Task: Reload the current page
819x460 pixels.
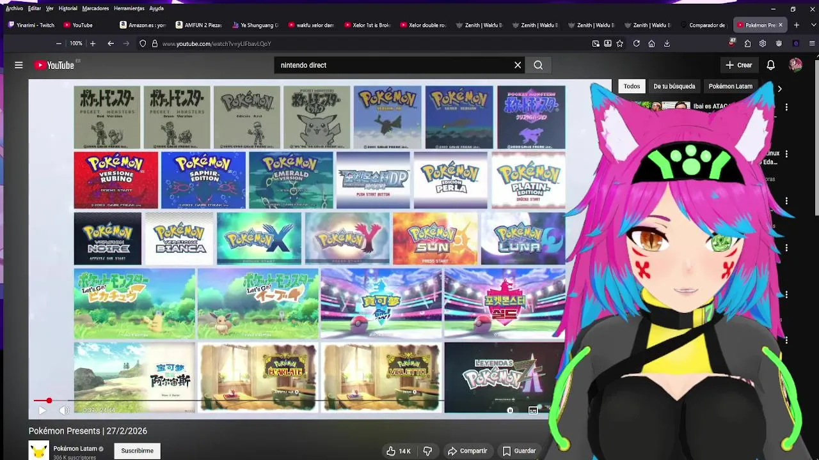Action: click(x=637, y=43)
